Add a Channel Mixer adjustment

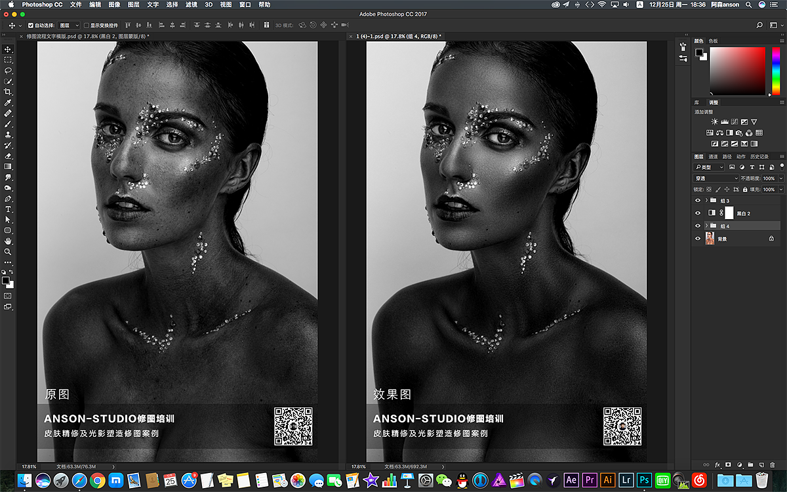point(749,133)
